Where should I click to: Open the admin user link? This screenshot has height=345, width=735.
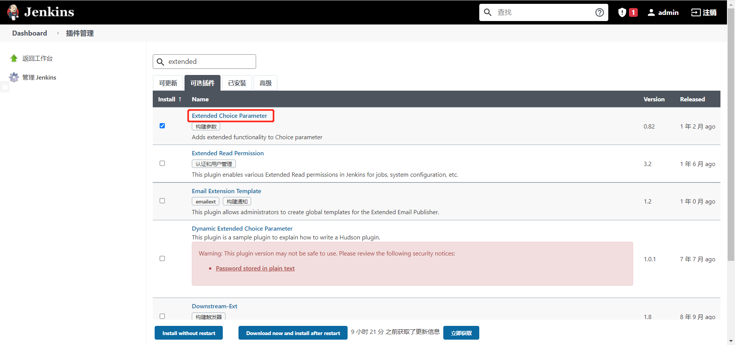coord(668,12)
